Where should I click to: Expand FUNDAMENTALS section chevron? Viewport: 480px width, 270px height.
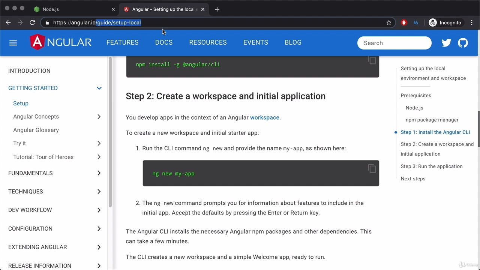pyautogui.click(x=99, y=173)
